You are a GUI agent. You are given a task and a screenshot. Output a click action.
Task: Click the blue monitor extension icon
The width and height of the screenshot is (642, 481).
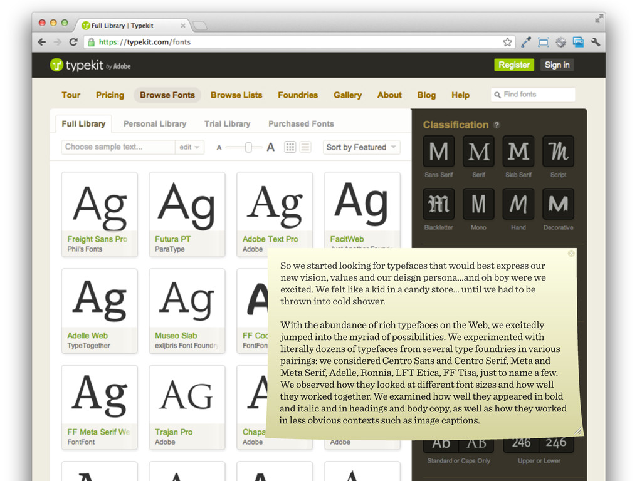578,42
